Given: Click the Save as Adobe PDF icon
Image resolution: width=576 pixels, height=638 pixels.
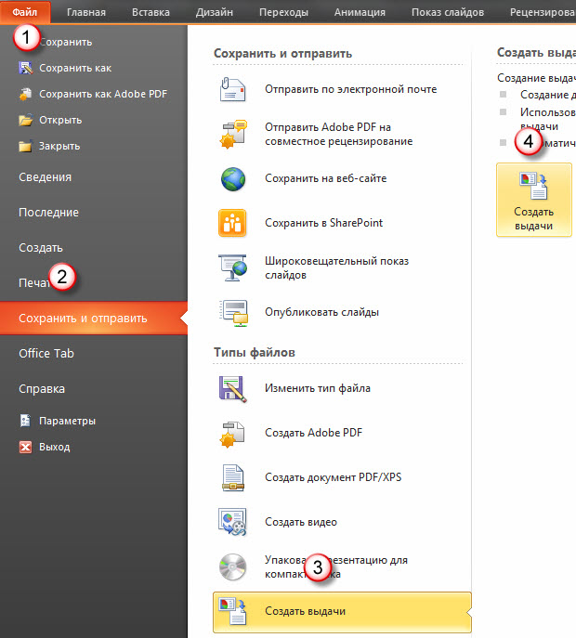Looking at the screenshot, I should 26,94.
